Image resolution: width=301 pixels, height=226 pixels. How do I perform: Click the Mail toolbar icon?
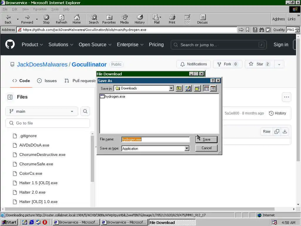[157, 19]
